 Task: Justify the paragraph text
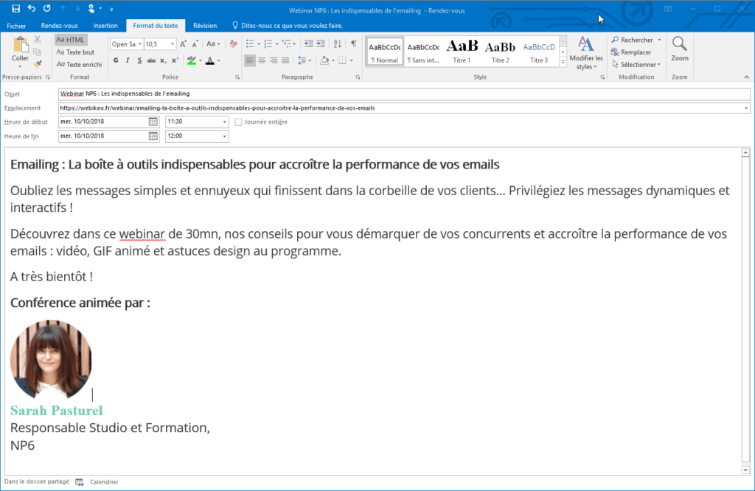(285, 60)
